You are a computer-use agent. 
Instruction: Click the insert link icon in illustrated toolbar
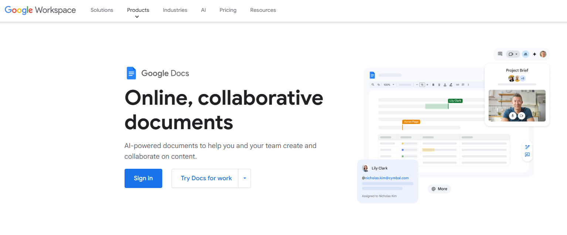click(x=458, y=85)
